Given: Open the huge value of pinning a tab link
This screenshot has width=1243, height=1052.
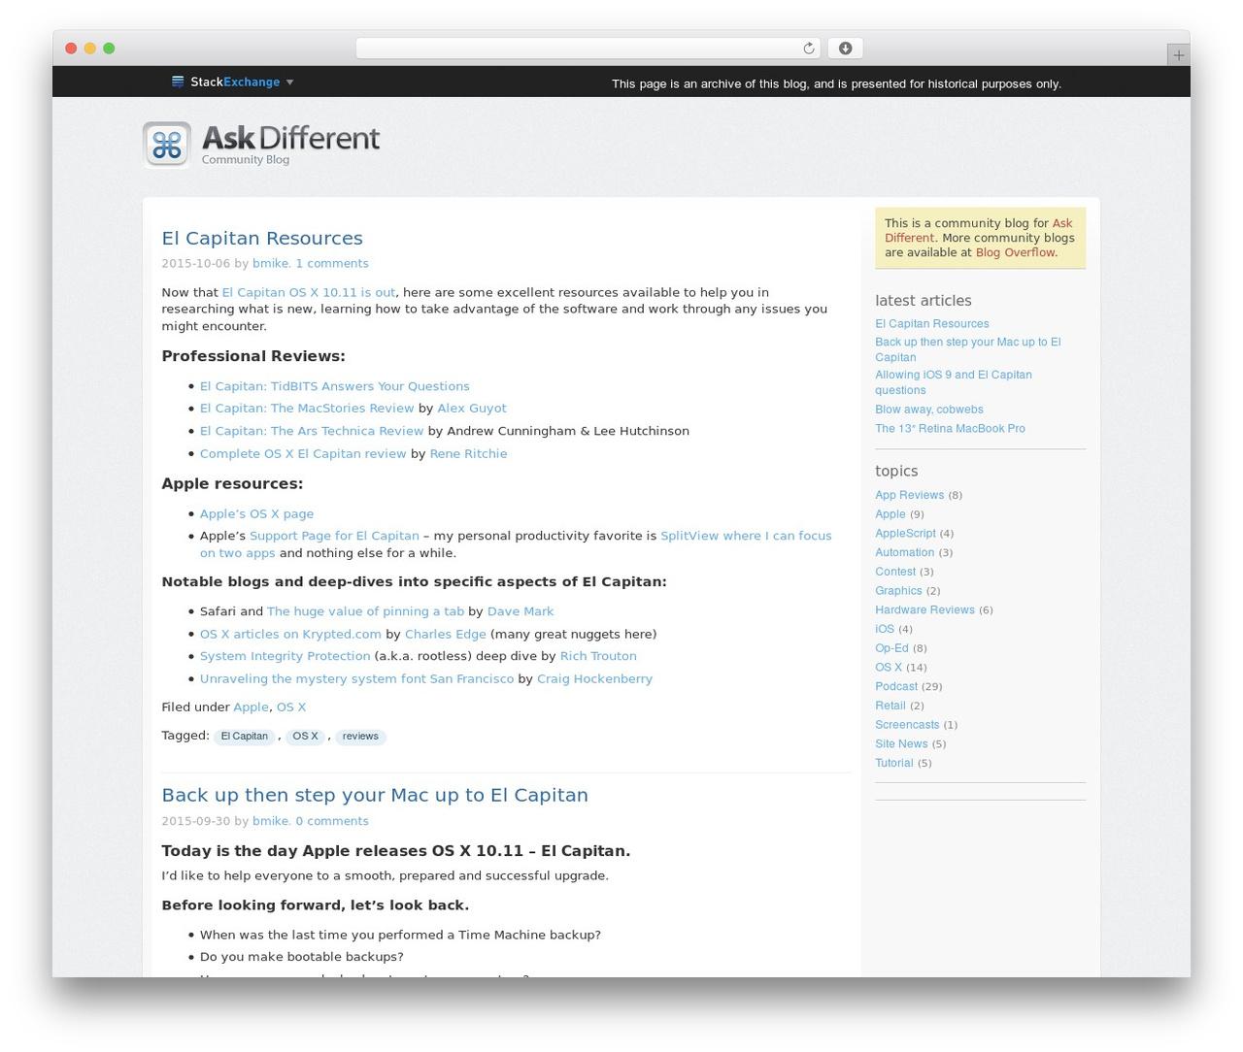Looking at the screenshot, I should tap(365, 611).
